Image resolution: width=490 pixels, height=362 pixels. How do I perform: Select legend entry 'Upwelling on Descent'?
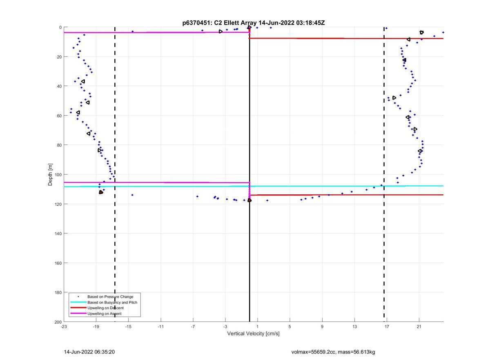pos(105,308)
